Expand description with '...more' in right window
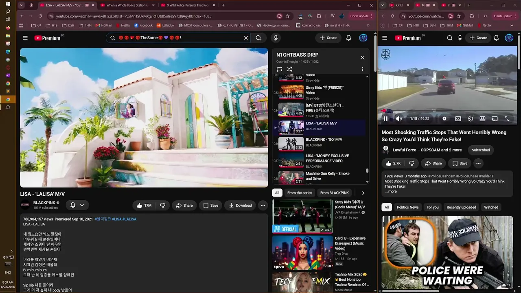The width and height of the screenshot is (521, 293). (x=391, y=191)
